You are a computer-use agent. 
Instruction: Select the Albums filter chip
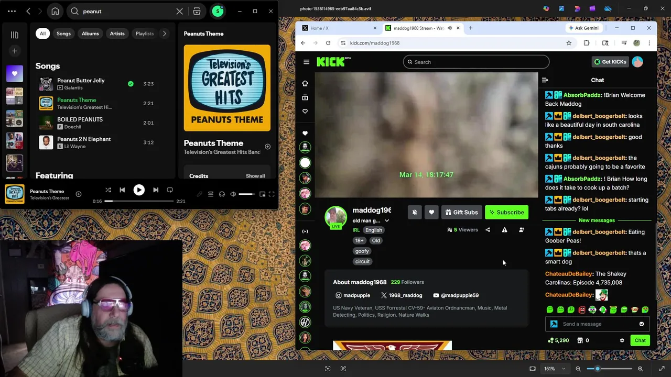(90, 34)
